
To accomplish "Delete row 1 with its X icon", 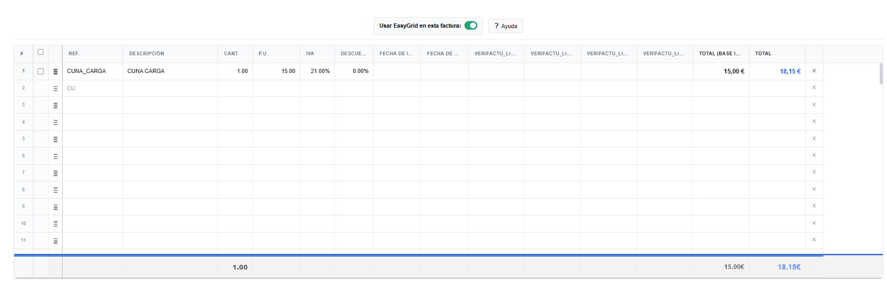I will pos(814,71).
